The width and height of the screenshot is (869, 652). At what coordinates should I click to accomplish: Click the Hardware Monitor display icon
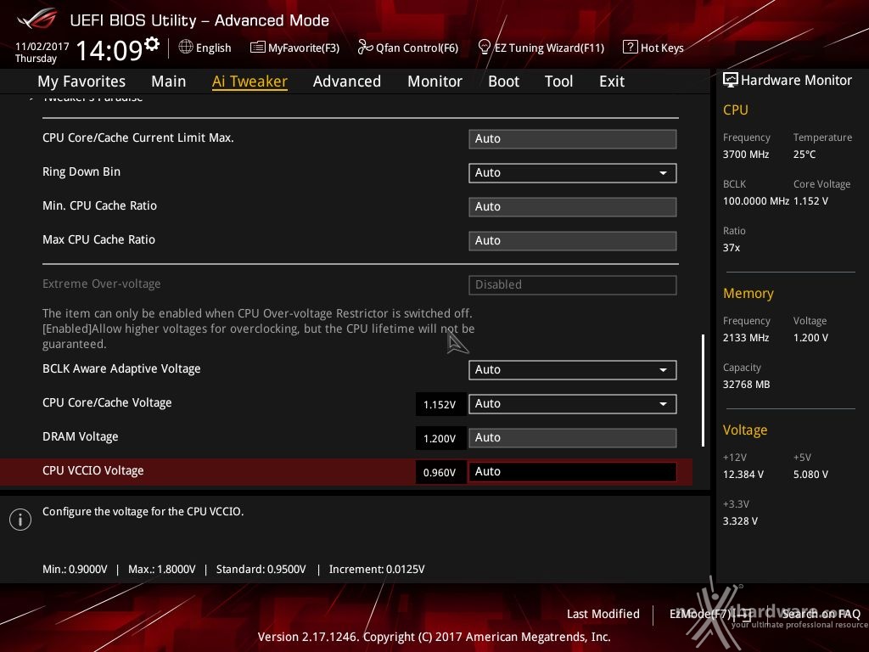[731, 80]
